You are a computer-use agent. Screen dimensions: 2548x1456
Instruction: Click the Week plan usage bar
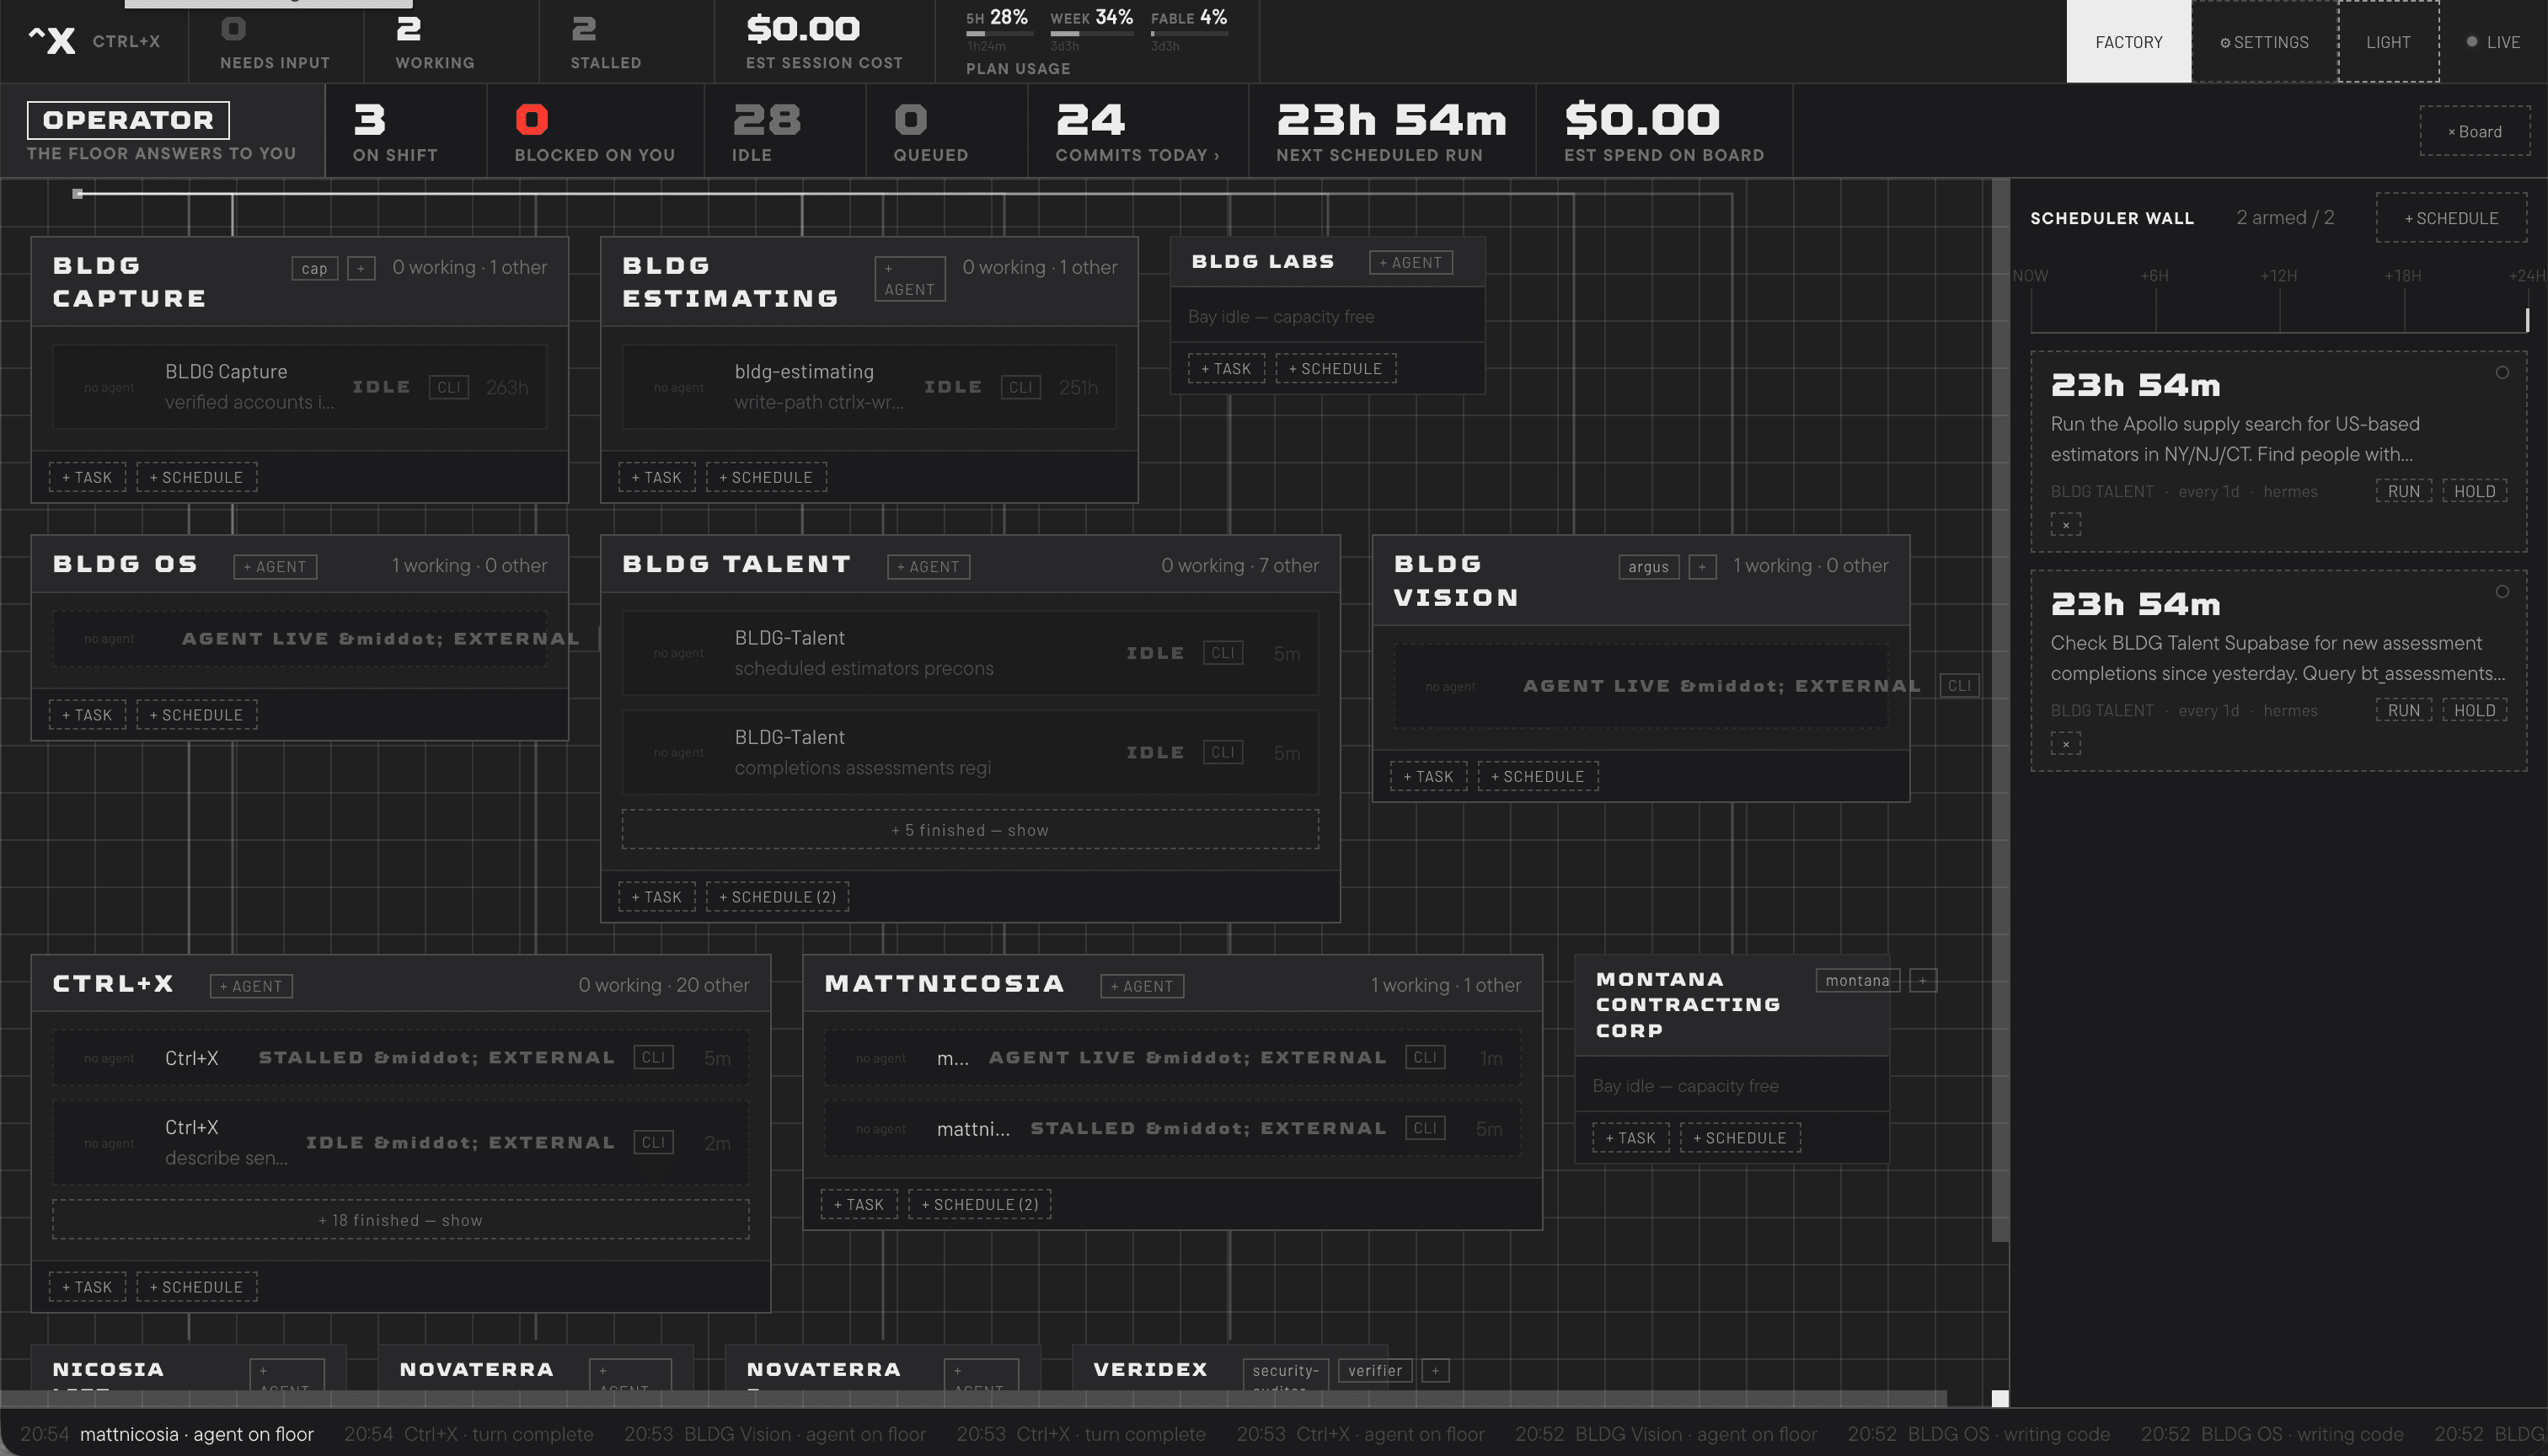(1091, 33)
